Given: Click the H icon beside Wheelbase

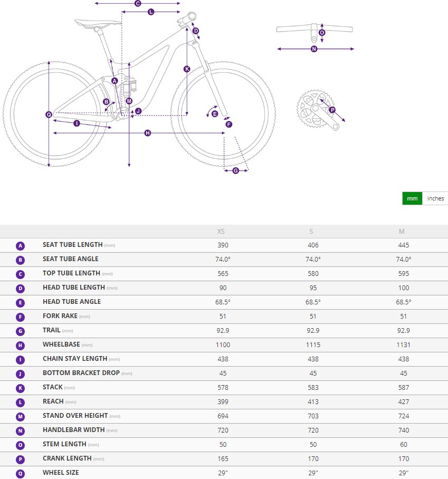Looking at the screenshot, I should (x=20, y=346).
